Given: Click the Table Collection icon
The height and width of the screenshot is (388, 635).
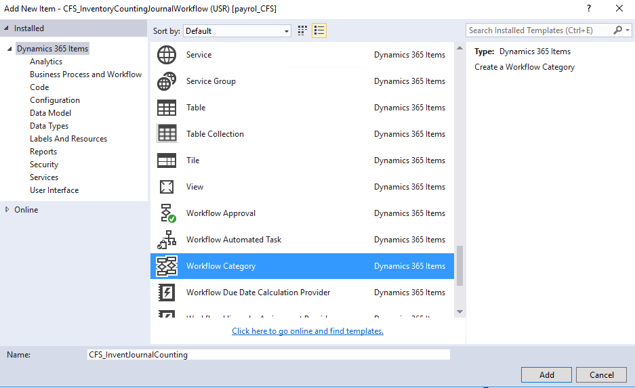Looking at the screenshot, I should click(x=167, y=134).
